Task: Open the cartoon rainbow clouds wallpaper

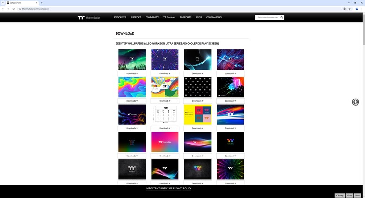Action: pyautogui.click(x=165, y=87)
